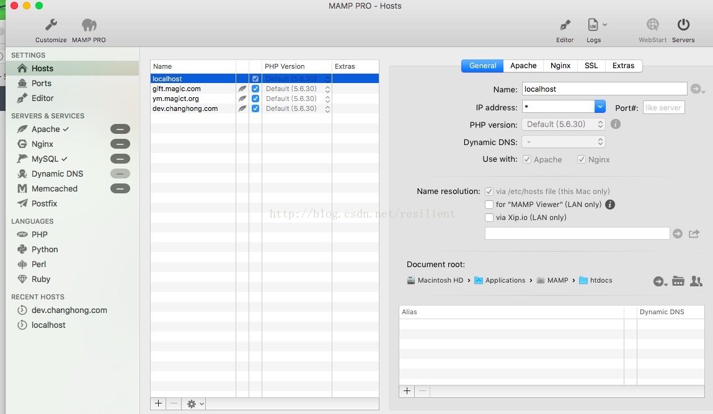Viewport: 713px width, 414px height.
Task: Click the MAMP Viewer info icon
Action: coord(610,205)
